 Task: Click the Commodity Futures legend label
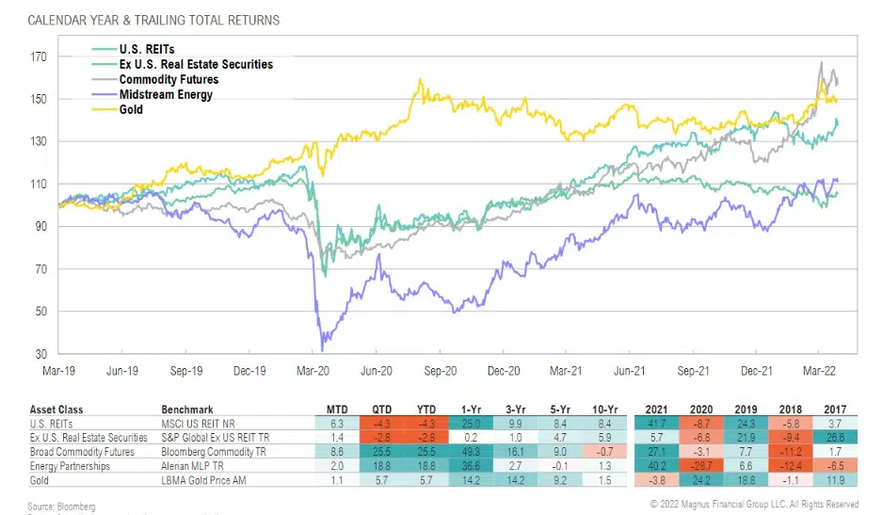169,79
